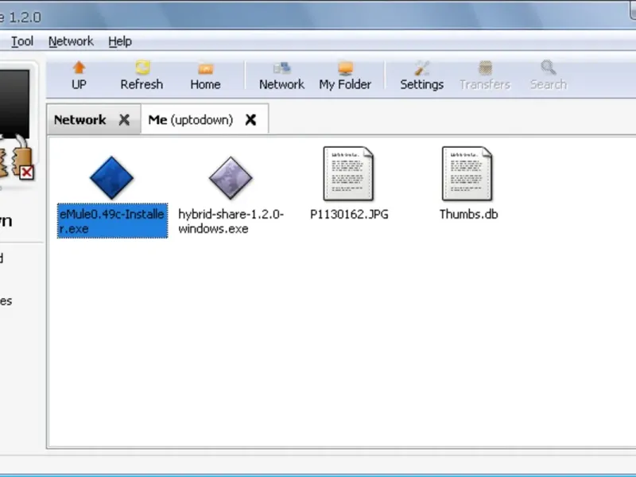
Task: Click the P1130162.JPG file name
Action: pos(349,214)
